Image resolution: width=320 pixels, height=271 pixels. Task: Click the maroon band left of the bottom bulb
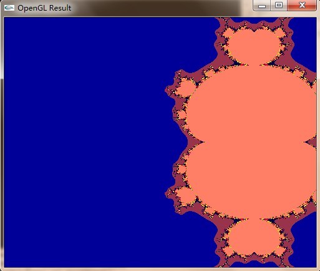222,233
